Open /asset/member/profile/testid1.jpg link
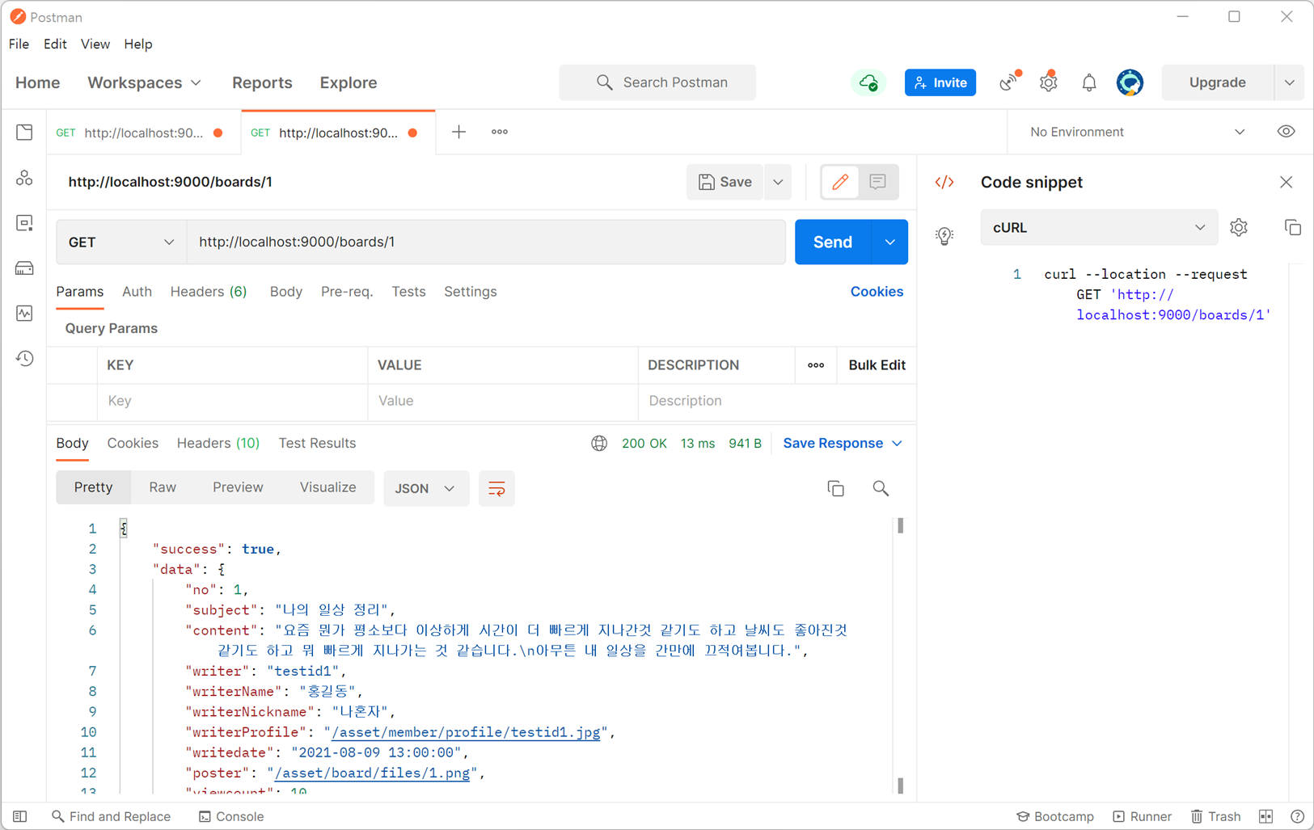The height and width of the screenshot is (830, 1314). click(x=467, y=732)
